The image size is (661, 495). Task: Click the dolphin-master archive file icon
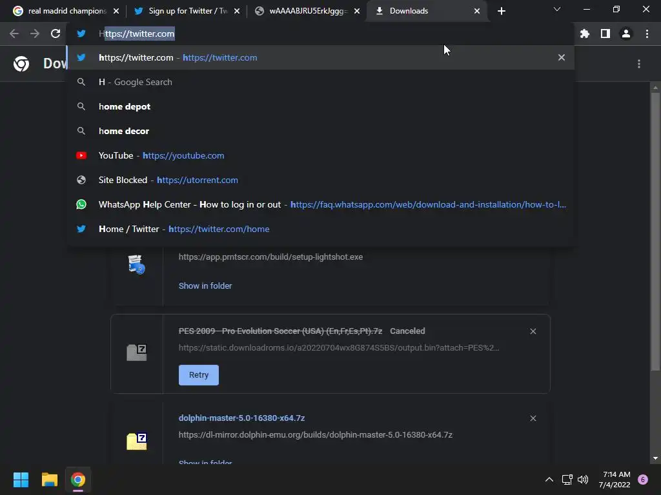tap(137, 441)
